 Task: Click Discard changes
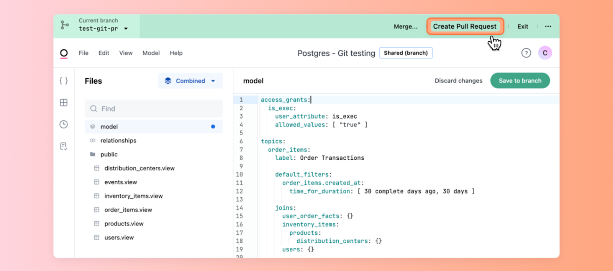459,81
